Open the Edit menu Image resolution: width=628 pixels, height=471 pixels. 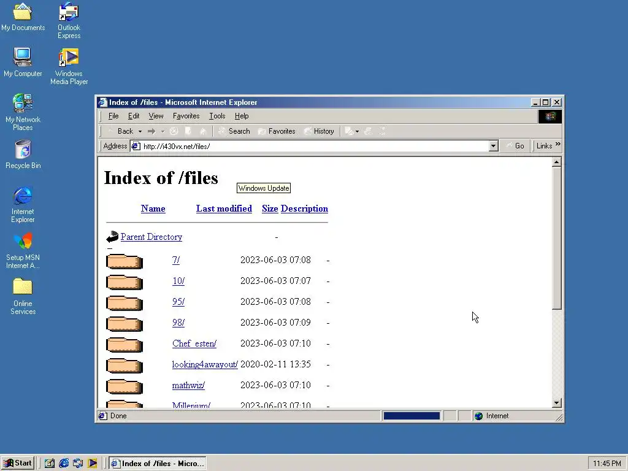tap(133, 116)
